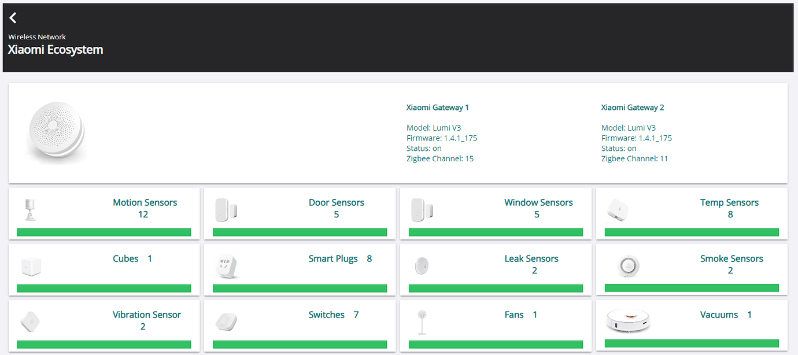798x355 pixels.
Task: Open the Temp Sensors icon
Action: 617,209
